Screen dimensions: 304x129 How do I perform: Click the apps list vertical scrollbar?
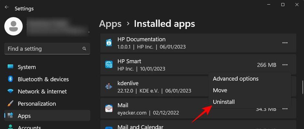[302, 87]
